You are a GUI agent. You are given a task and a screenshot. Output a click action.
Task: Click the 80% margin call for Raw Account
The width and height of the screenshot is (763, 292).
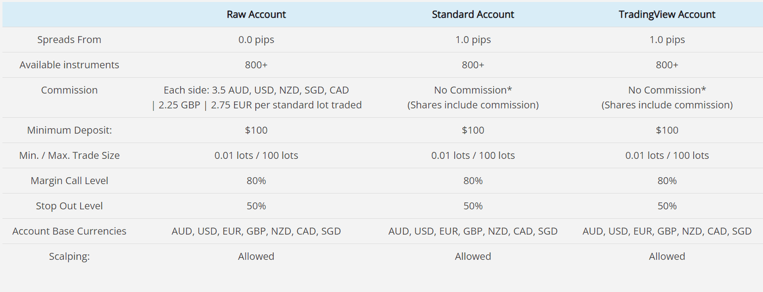pyautogui.click(x=256, y=181)
